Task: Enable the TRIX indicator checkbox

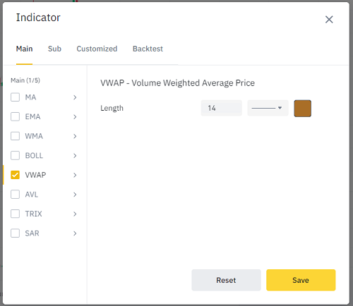Action: coord(15,214)
